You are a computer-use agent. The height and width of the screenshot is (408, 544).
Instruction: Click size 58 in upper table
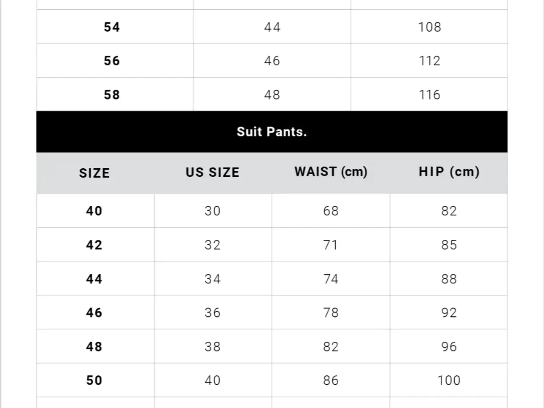pyautogui.click(x=112, y=94)
